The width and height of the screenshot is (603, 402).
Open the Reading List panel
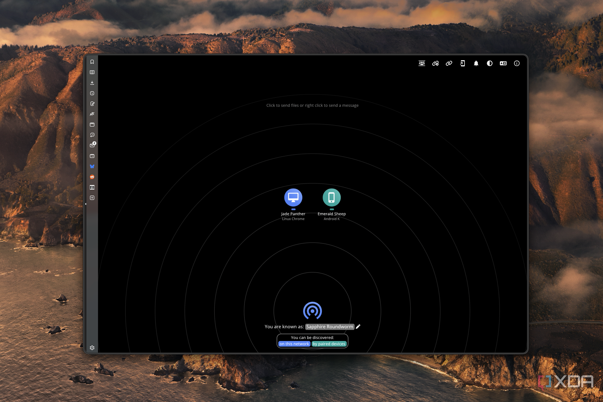pyautogui.click(x=92, y=72)
